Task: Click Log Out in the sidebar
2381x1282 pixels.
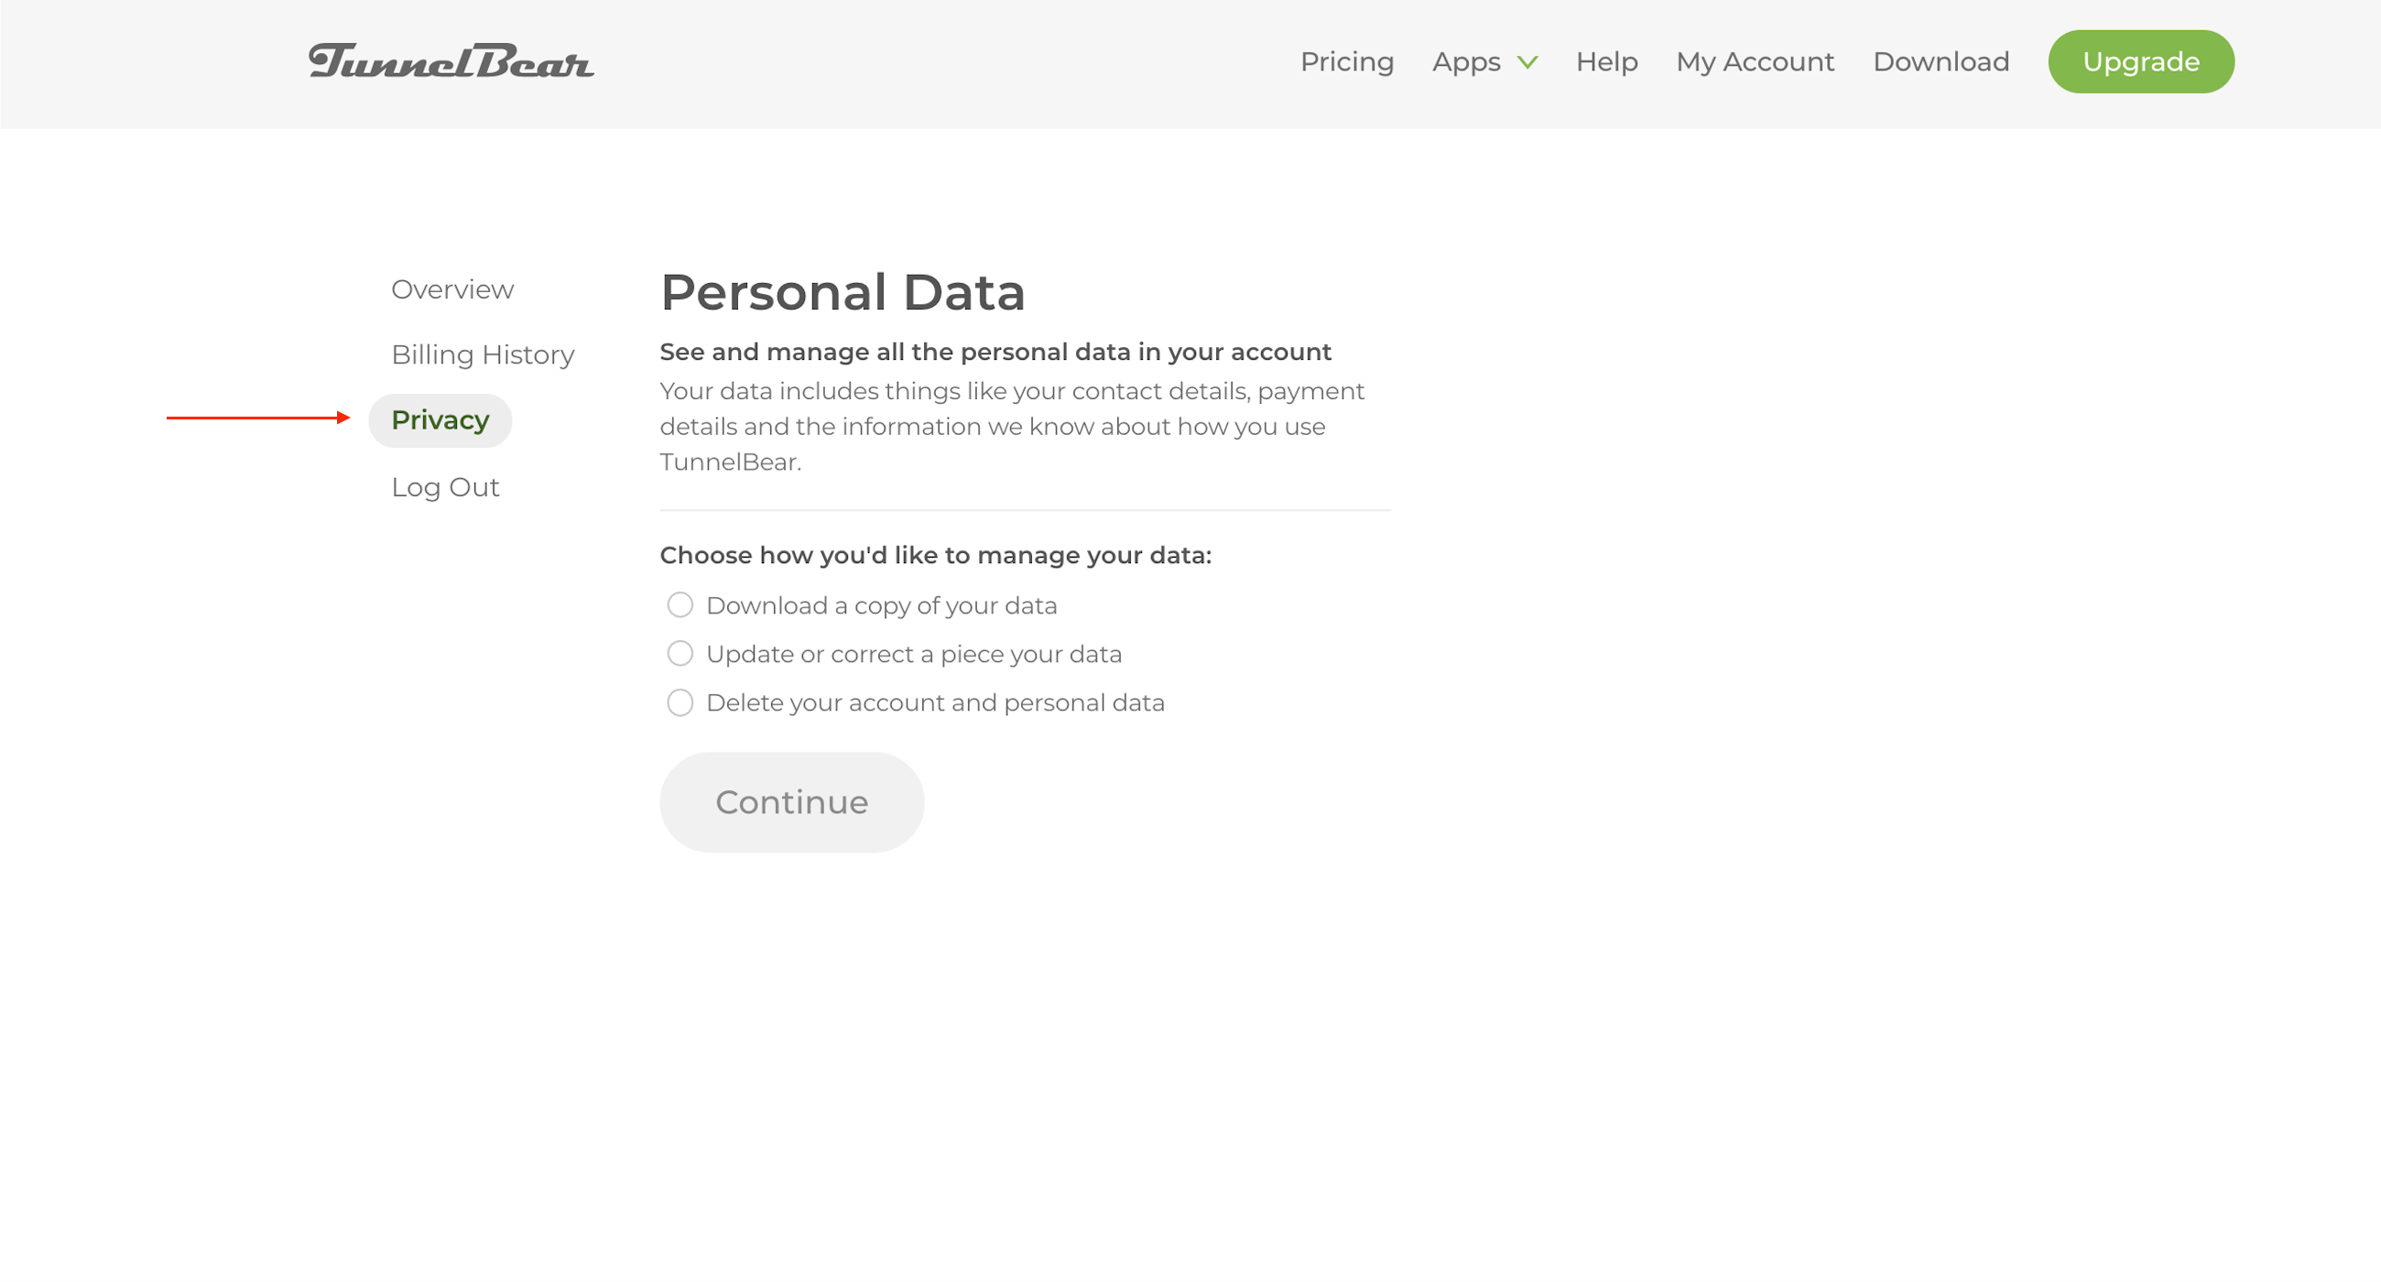Action: click(444, 487)
